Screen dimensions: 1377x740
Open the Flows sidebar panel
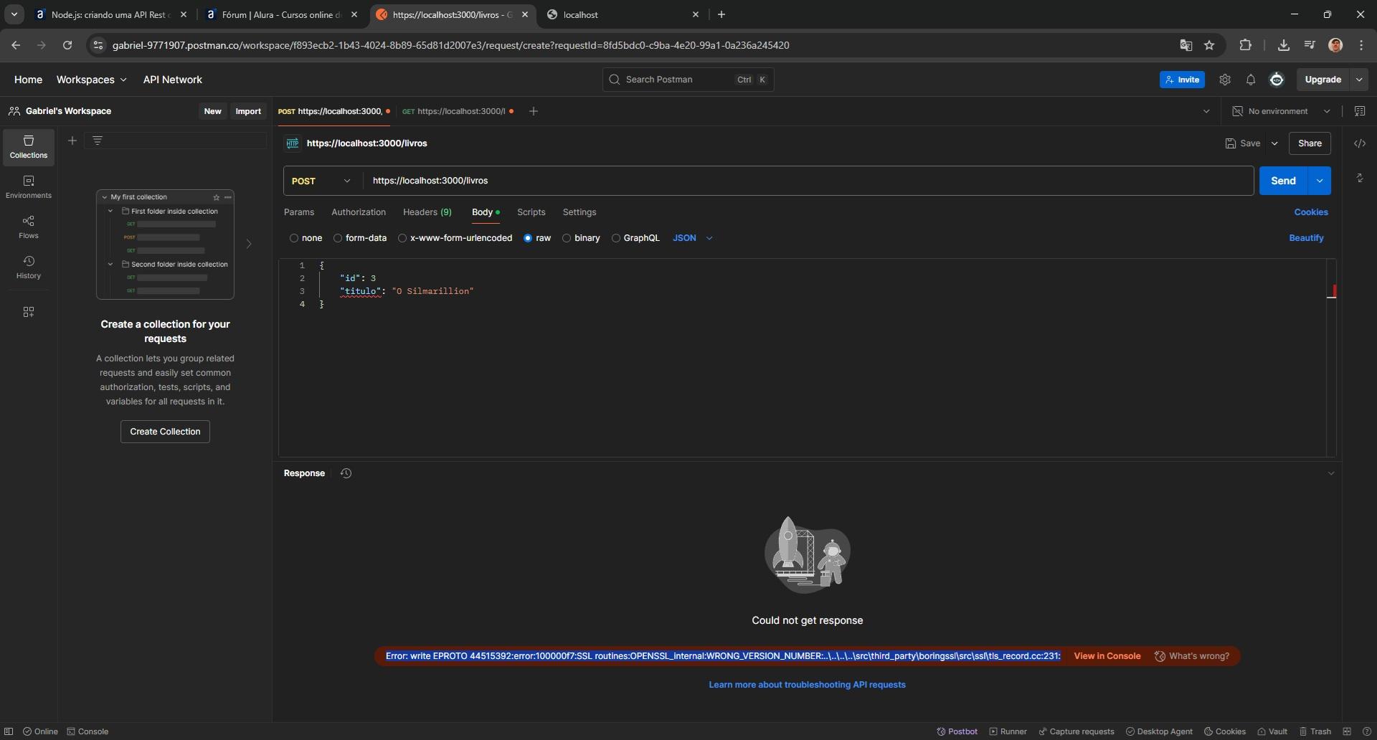point(29,227)
